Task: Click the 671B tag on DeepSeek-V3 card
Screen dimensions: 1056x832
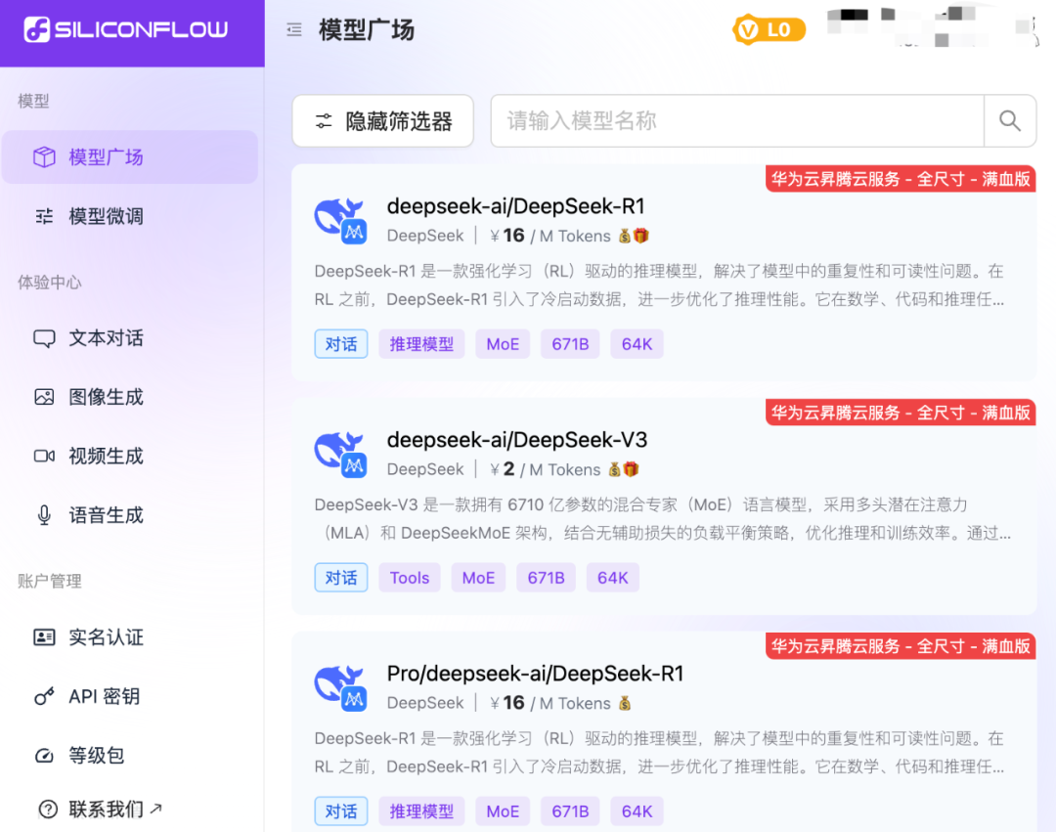Action: coord(547,578)
